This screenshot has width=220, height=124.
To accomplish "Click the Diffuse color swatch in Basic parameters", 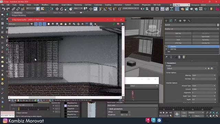I will pos(124,112).
